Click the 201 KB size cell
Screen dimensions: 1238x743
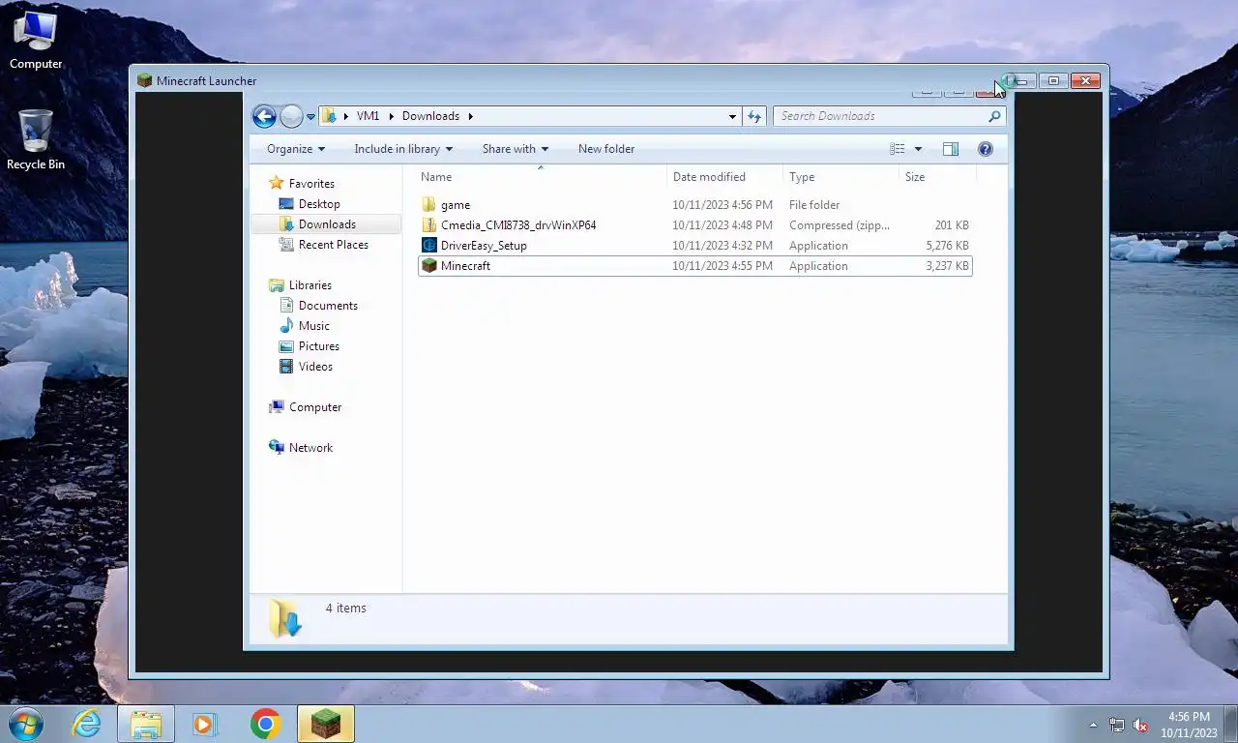tap(952, 225)
